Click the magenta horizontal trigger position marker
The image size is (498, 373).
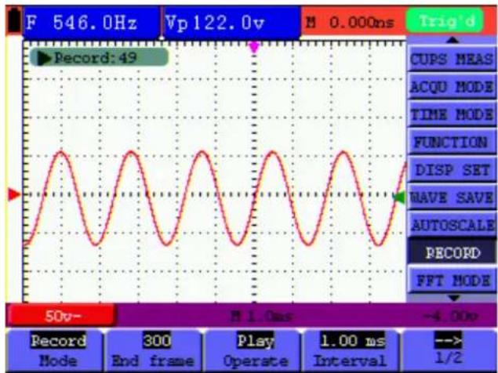click(x=254, y=48)
